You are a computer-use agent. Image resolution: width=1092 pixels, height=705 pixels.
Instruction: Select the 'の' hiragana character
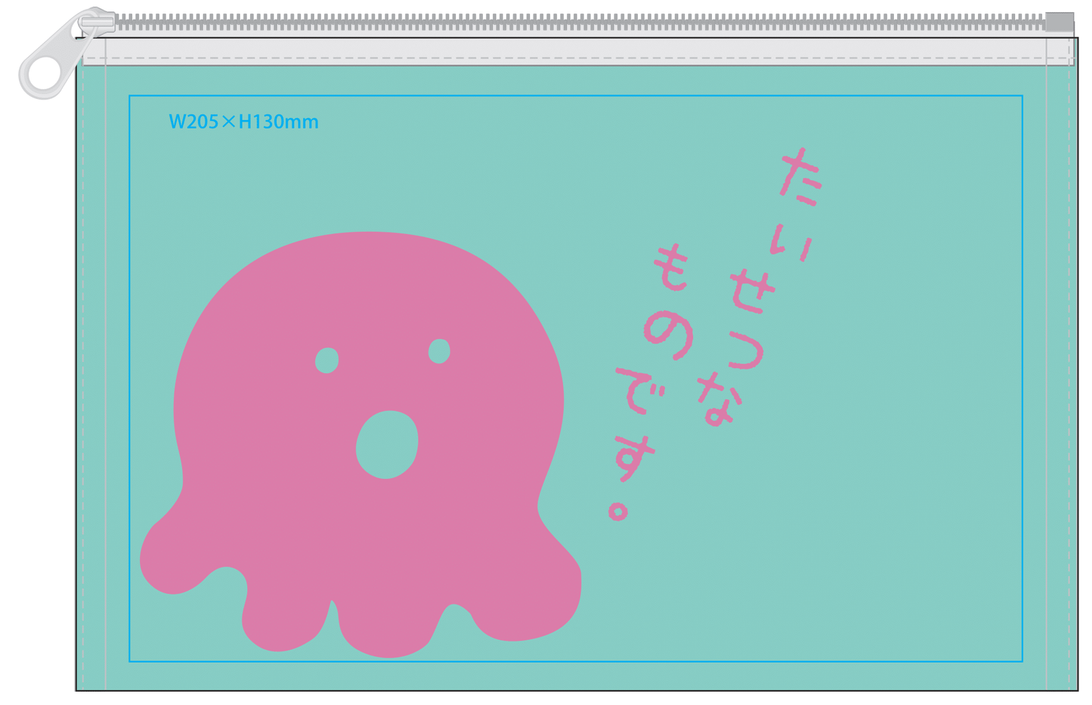(x=668, y=336)
